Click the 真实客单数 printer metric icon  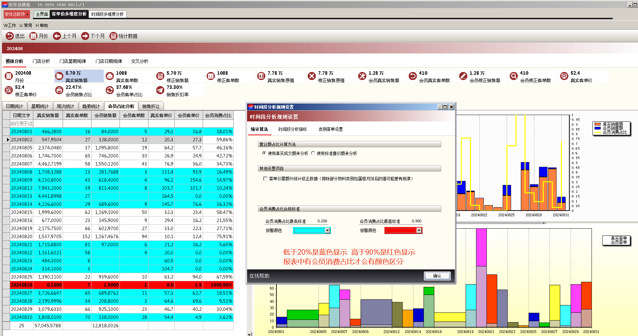(110, 76)
